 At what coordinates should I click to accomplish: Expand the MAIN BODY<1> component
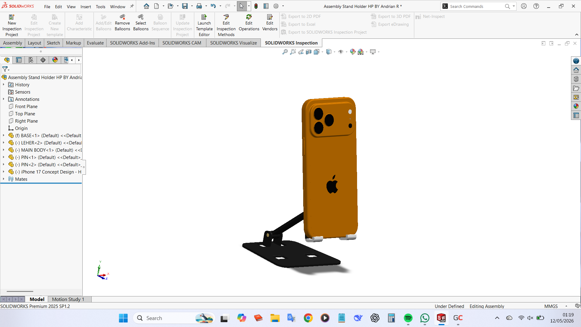4,150
